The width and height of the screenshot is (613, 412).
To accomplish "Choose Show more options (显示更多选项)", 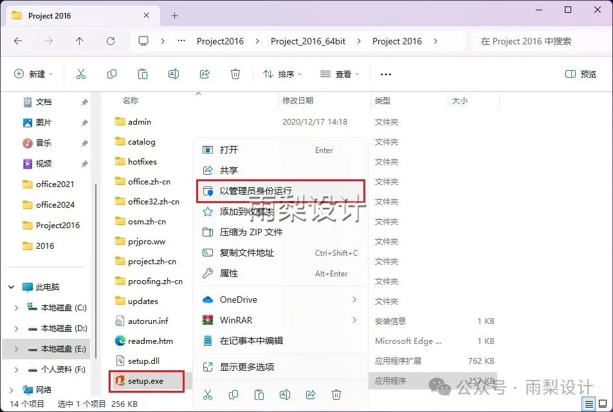I will coord(280,367).
